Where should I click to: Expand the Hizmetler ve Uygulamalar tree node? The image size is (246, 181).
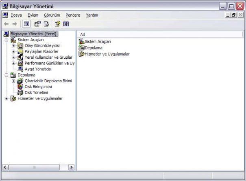click(x=7, y=98)
